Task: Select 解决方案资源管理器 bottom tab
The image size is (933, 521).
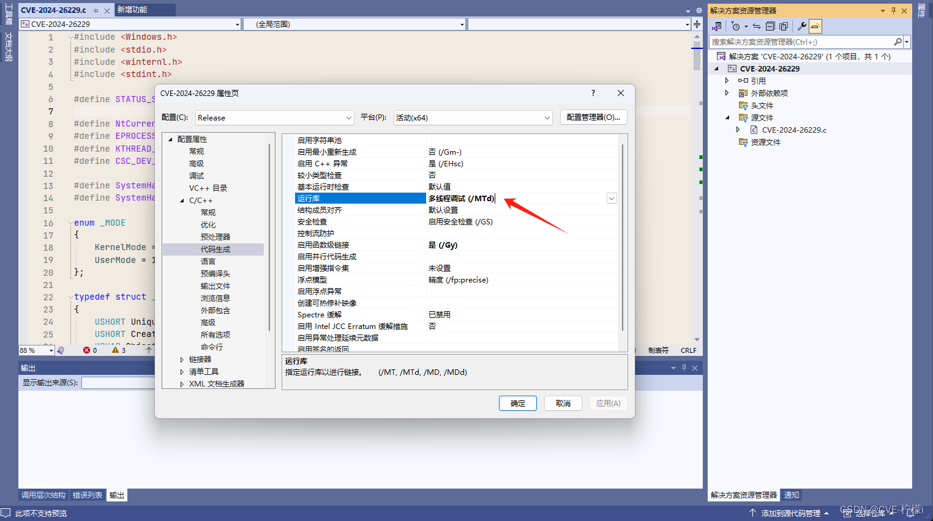Action: click(x=744, y=495)
